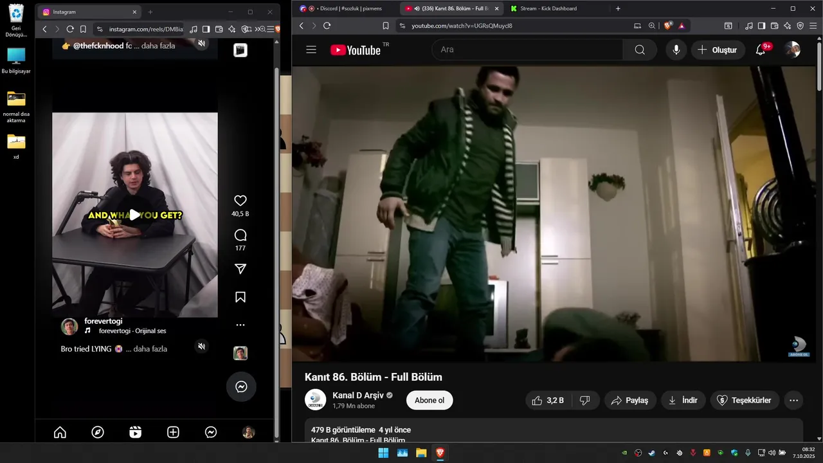Open forevertogi's profile name link
The image size is (823, 463).
coord(103,321)
